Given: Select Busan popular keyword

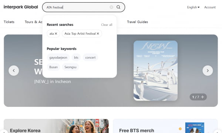Looking at the screenshot, I should 53,67.
